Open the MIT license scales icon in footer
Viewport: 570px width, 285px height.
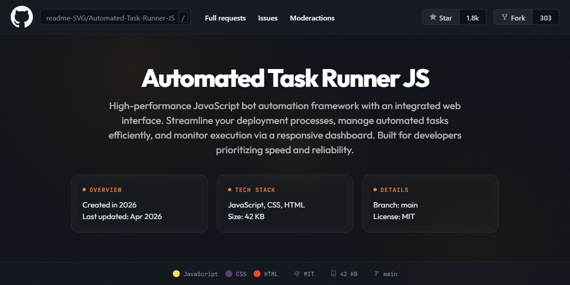[x=297, y=274]
